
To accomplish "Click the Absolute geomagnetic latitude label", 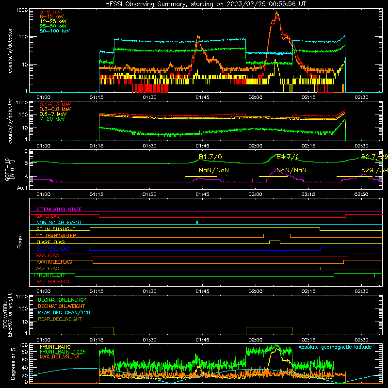I will [x=335, y=347].
